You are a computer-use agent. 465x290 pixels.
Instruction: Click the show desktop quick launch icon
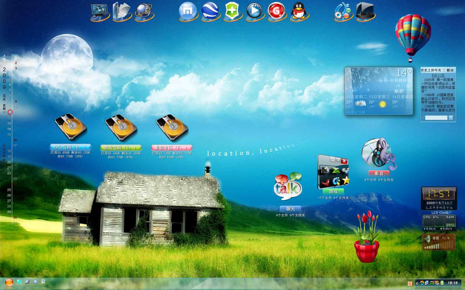(19, 282)
